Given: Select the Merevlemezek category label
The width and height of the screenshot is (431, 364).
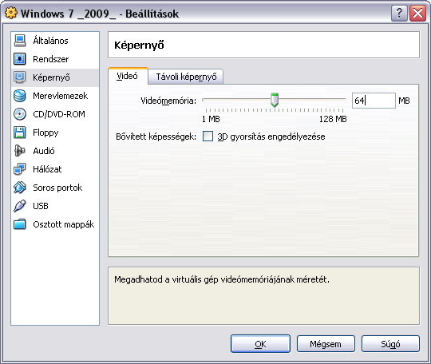Looking at the screenshot, I should pos(60,96).
